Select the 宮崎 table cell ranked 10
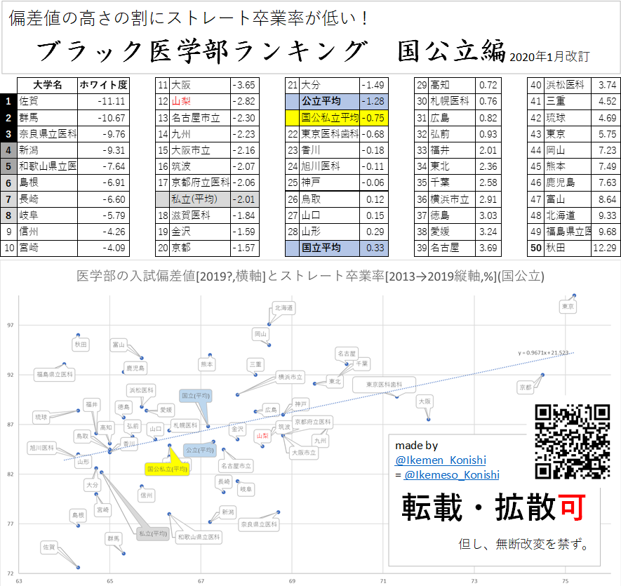This screenshot has width=621, height=586. coord(47,248)
